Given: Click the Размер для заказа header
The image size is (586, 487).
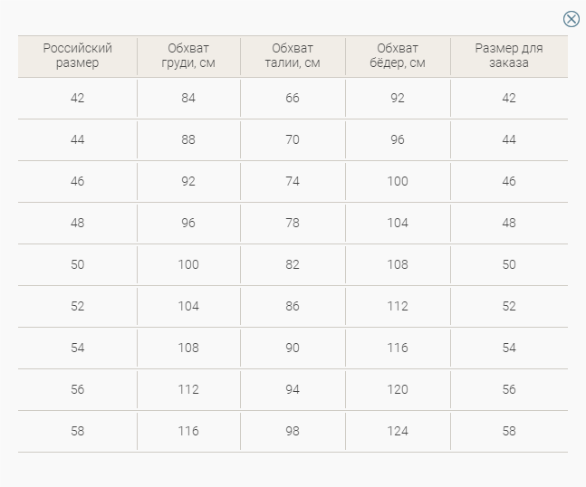Looking at the screenshot, I should [509, 55].
